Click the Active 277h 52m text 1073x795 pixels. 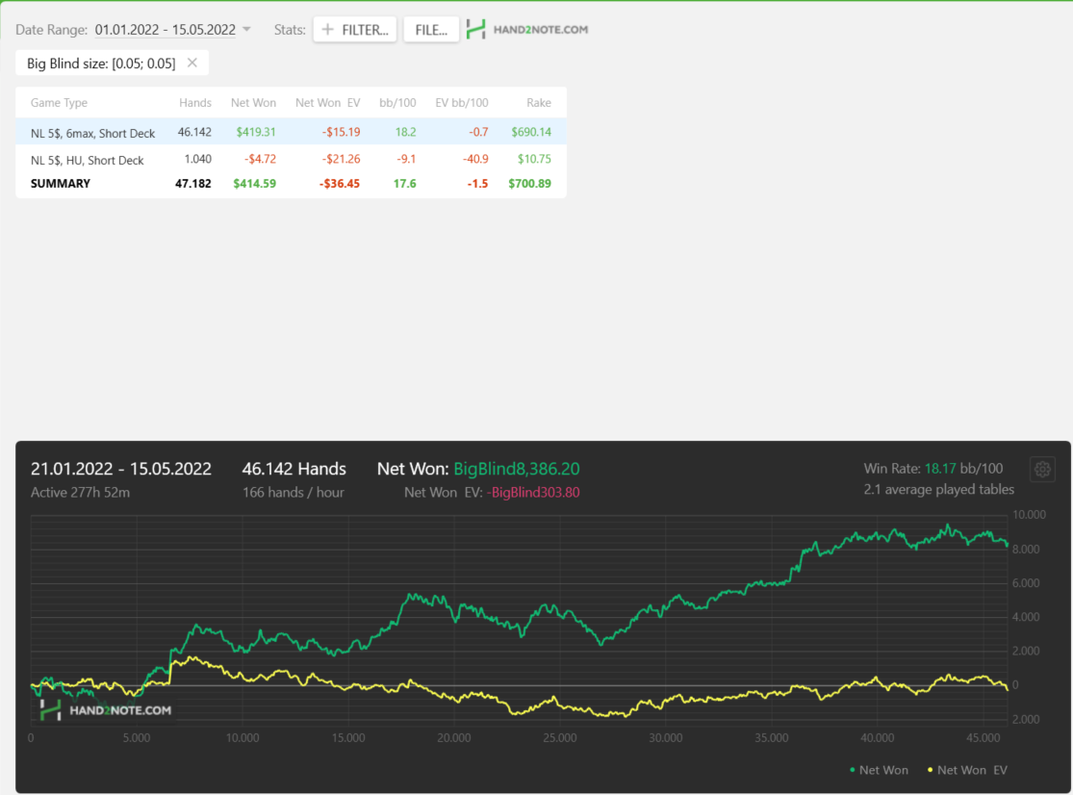coord(80,493)
